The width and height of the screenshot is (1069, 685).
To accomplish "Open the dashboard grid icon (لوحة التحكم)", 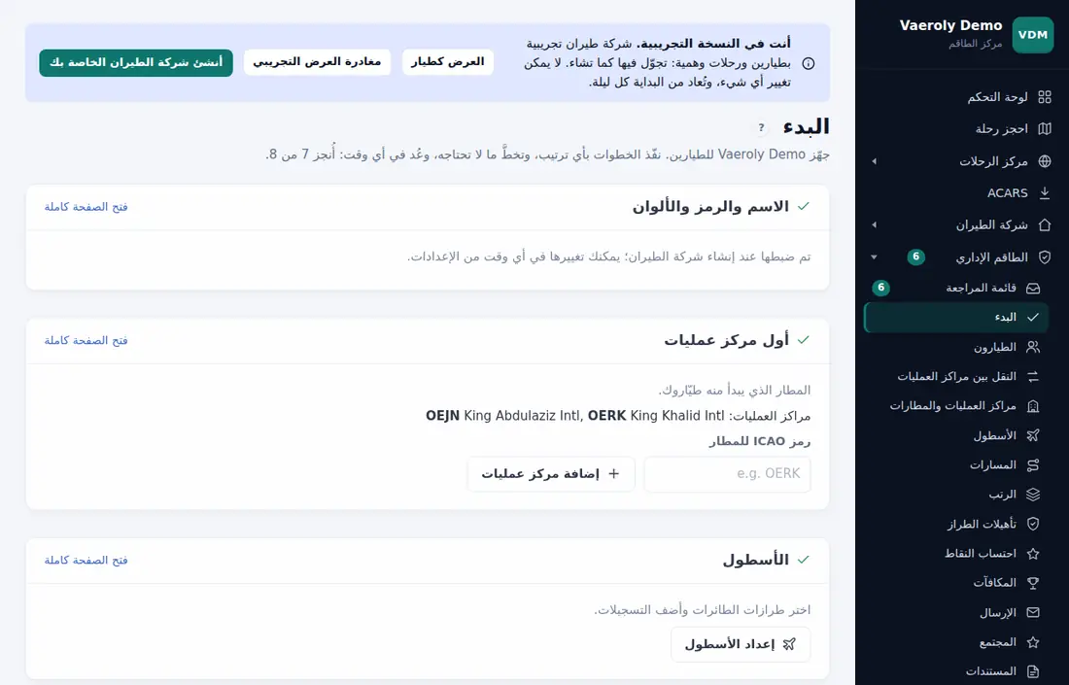I will (x=1045, y=97).
